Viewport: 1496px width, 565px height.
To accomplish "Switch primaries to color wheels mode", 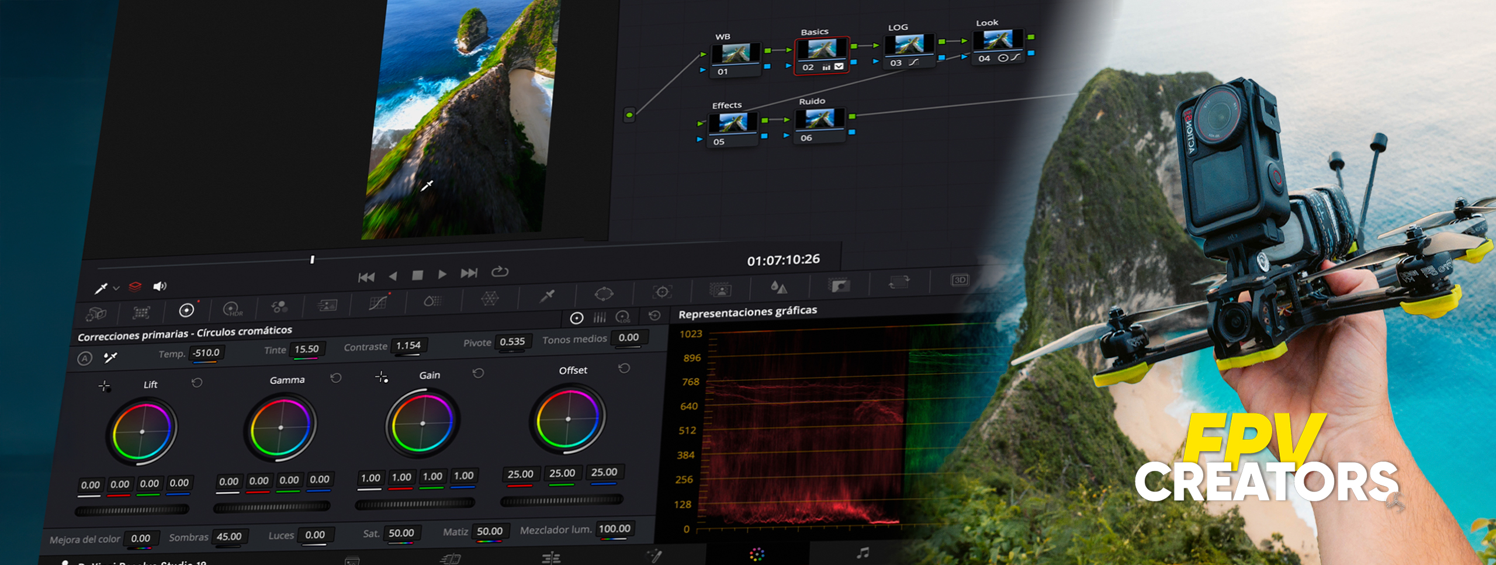I will [577, 318].
